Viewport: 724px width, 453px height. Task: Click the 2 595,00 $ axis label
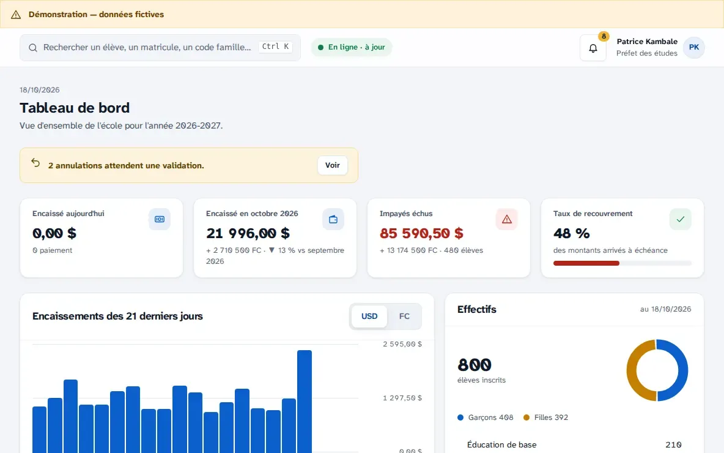pyautogui.click(x=402, y=344)
